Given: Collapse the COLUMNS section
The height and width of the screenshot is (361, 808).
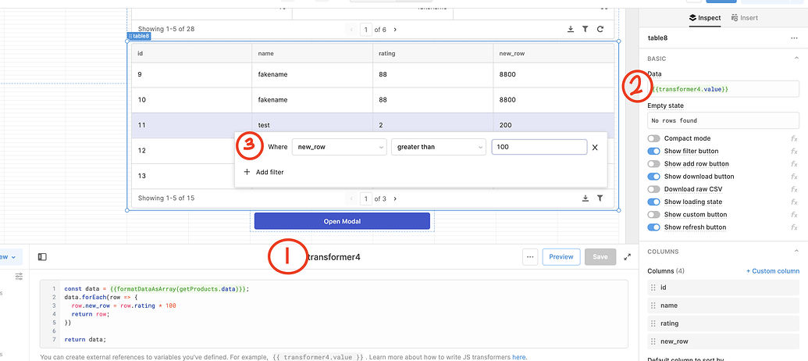Looking at the screenshot, I should [x=796, y=252].
